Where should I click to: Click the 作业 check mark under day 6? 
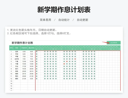pyautogui.click(x=50, y=66)
